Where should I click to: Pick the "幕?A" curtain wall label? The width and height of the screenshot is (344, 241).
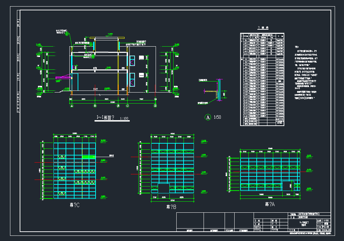pos(270,204)
